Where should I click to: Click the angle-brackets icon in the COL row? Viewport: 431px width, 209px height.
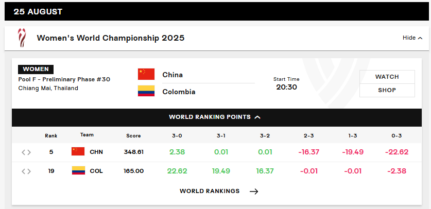tap(26, 171)
